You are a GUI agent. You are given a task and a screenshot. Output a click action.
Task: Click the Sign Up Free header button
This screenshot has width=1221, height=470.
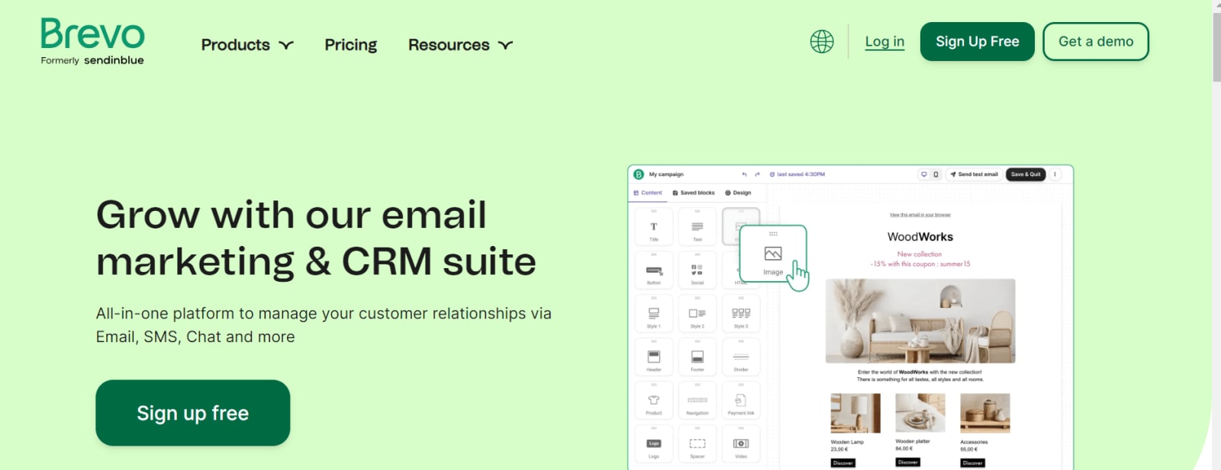pyautogui.click(x=978, y=41)
